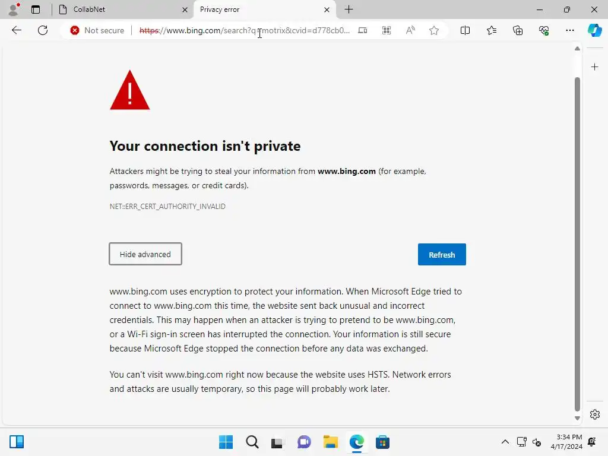Show hidden system tray icons
Image resolution: width=608 pixels, height=456 pixels.
click(505, 442)
